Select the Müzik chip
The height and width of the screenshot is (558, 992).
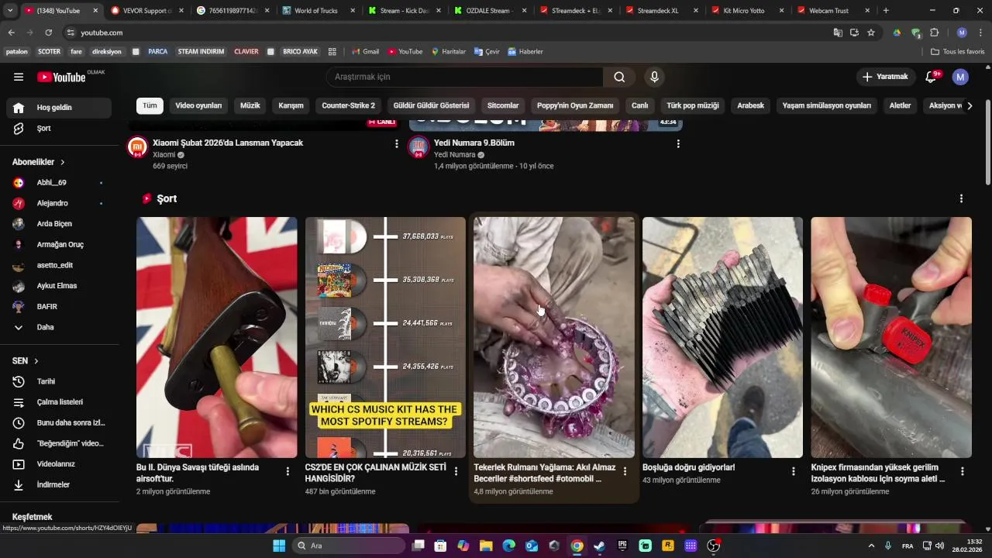point(250,105)
